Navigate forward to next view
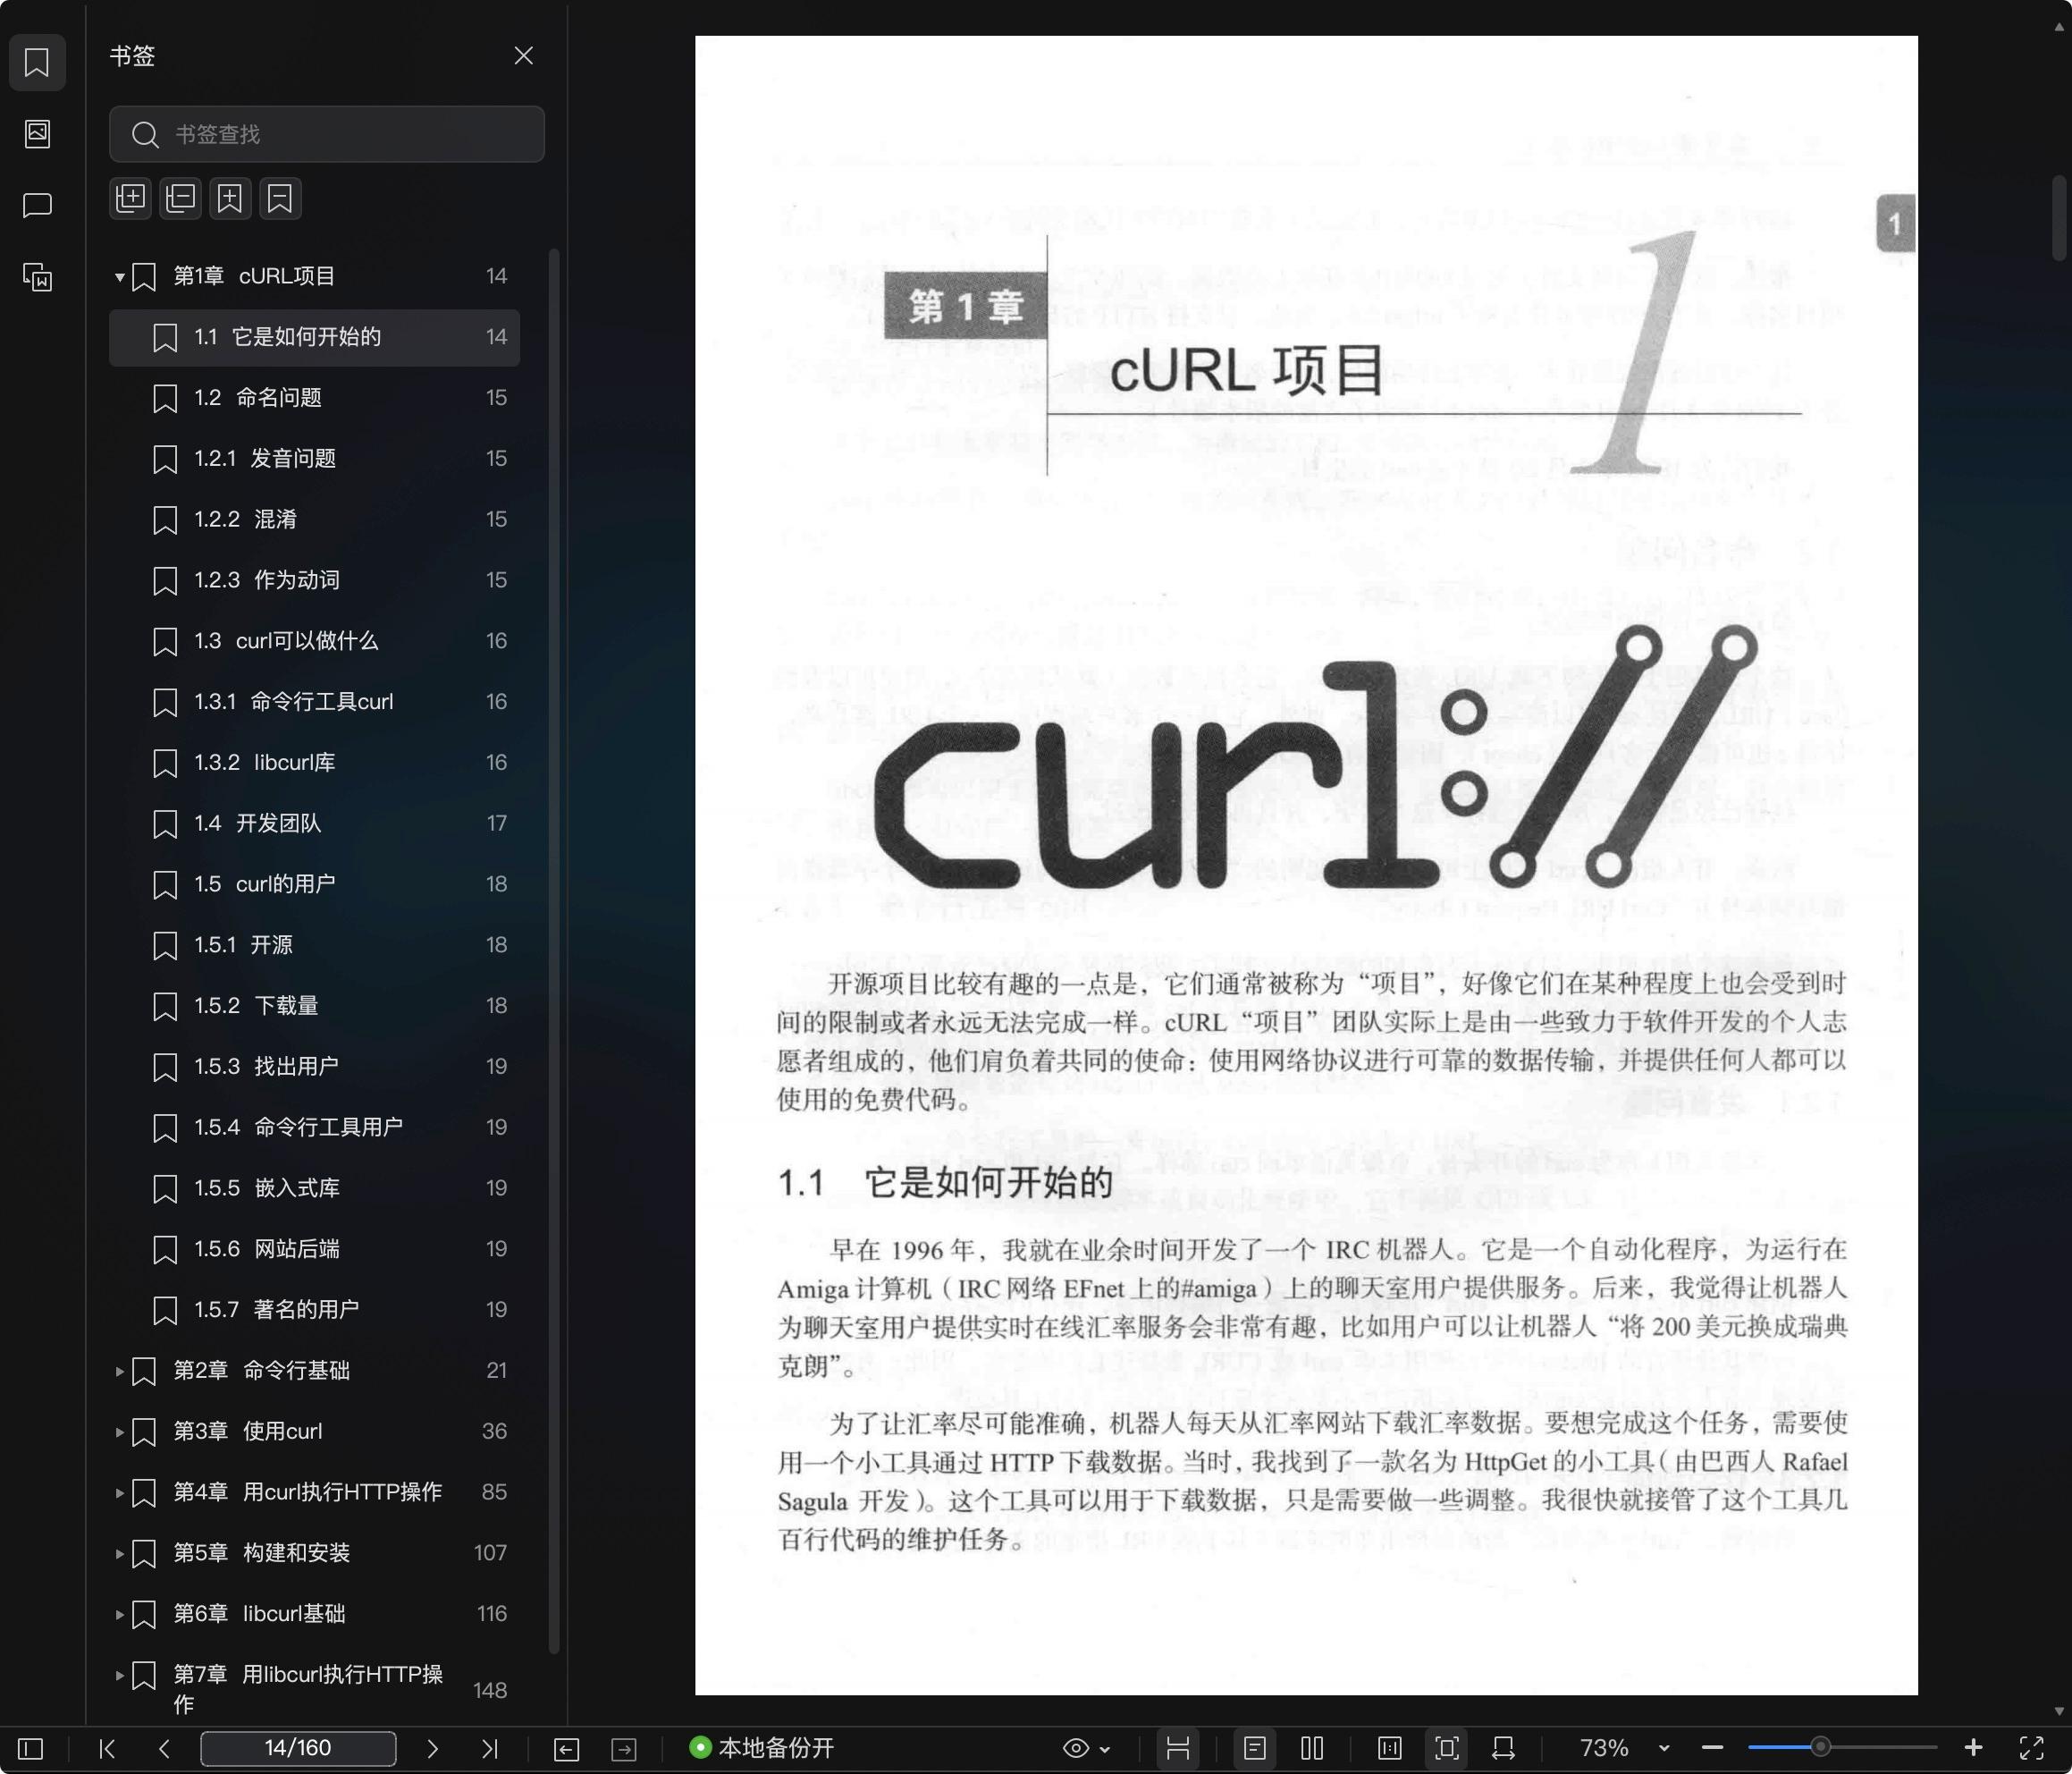The width and height of the screenshot is (2072, 1774). coord(624,1748)
